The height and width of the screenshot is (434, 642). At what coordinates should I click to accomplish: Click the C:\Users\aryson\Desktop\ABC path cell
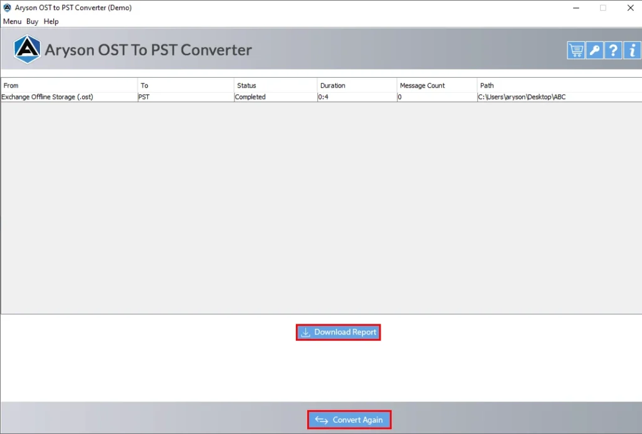(x=560, y=97)
